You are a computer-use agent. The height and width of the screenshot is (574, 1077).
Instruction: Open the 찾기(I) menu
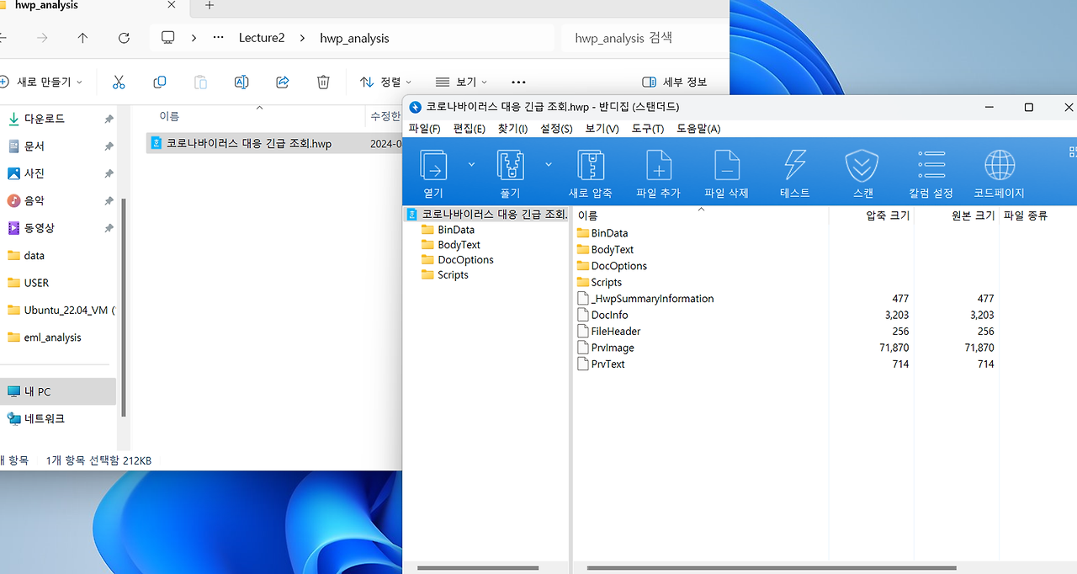pyautogui.click(x=512, y=129)
